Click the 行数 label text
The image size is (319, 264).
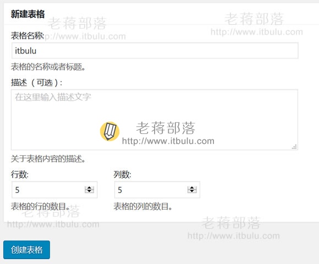tap(20, 175)
